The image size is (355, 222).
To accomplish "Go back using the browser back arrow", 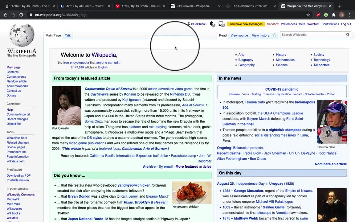I will (6, 15).
